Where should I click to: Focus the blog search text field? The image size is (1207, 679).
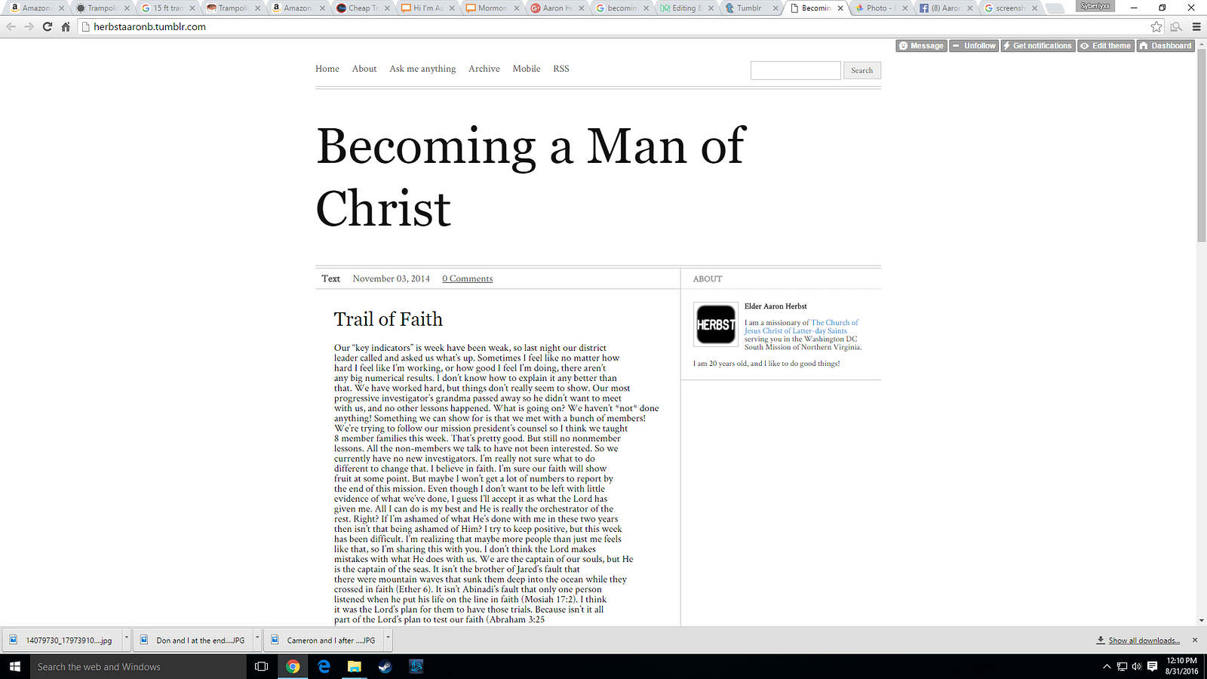795,70
